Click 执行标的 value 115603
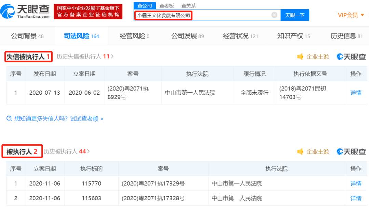This screenshot has width=369, height=207. (91, 198)
